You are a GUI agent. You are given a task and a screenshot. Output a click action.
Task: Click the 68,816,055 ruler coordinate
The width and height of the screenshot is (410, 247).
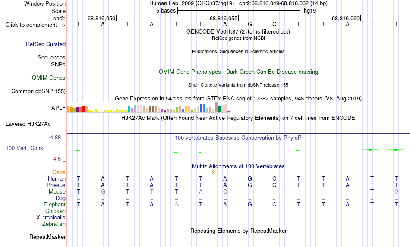pos(224,18)
